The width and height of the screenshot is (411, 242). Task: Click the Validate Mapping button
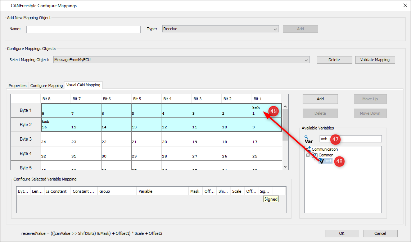click(375, 60)
